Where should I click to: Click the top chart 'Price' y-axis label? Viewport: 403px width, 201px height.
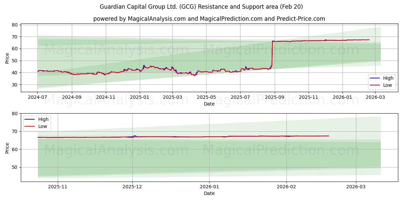click(7, 58)
